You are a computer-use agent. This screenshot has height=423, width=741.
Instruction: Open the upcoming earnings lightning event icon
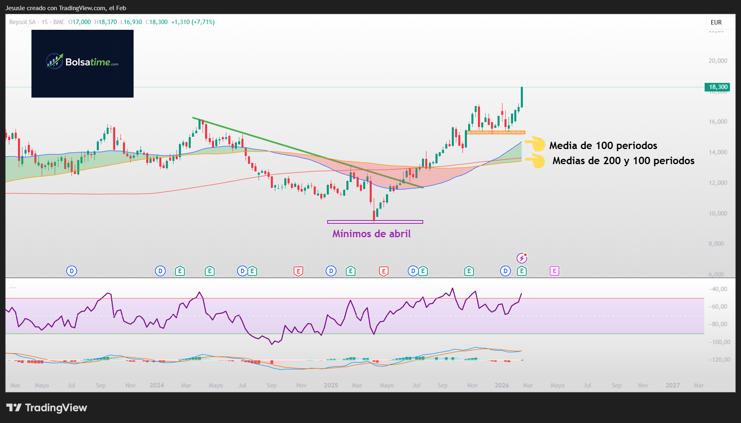pos(523,258)
